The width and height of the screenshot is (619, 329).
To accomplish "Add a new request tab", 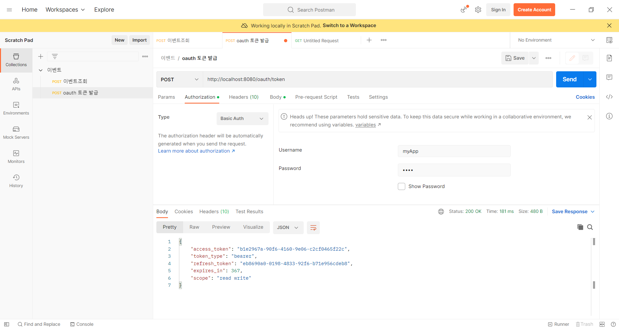I will (369, 40).
